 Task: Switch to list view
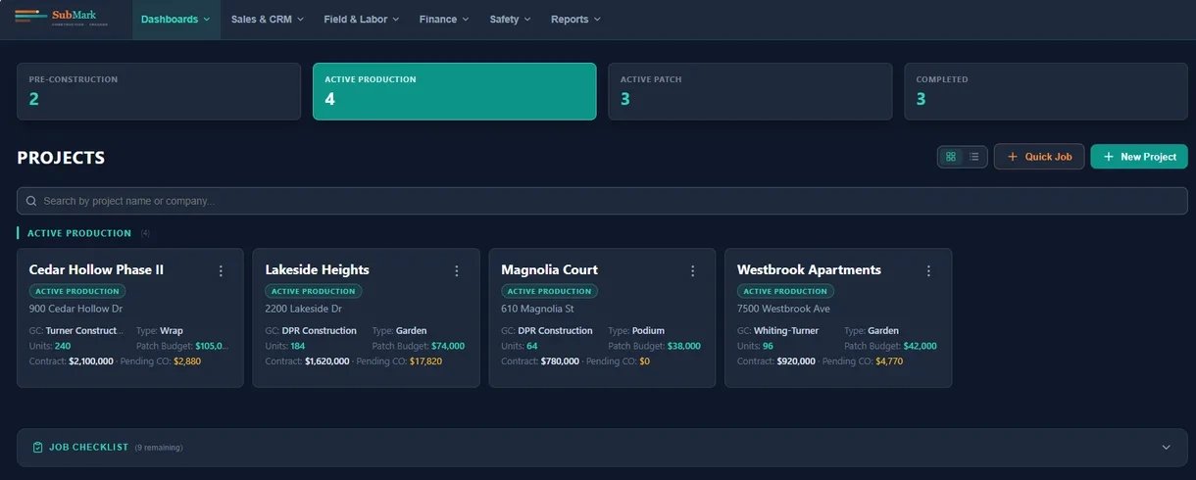(x=974, y=157)
